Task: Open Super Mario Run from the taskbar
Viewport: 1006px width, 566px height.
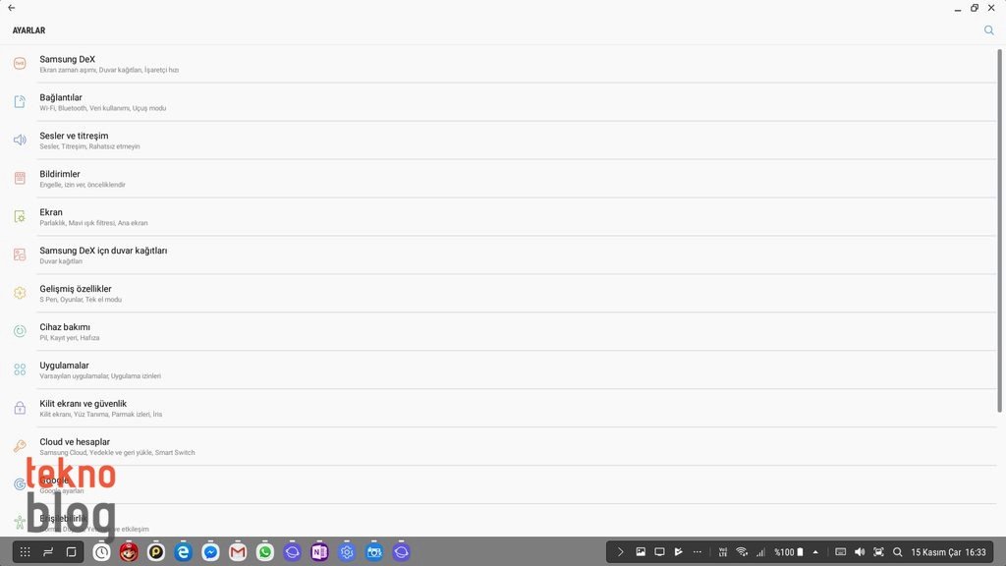Action: pos(129,552)
